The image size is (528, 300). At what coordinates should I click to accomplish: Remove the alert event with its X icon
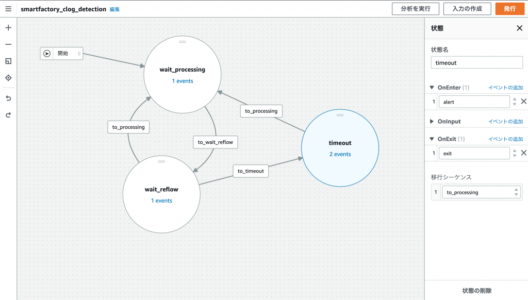(x=523, y=102)
